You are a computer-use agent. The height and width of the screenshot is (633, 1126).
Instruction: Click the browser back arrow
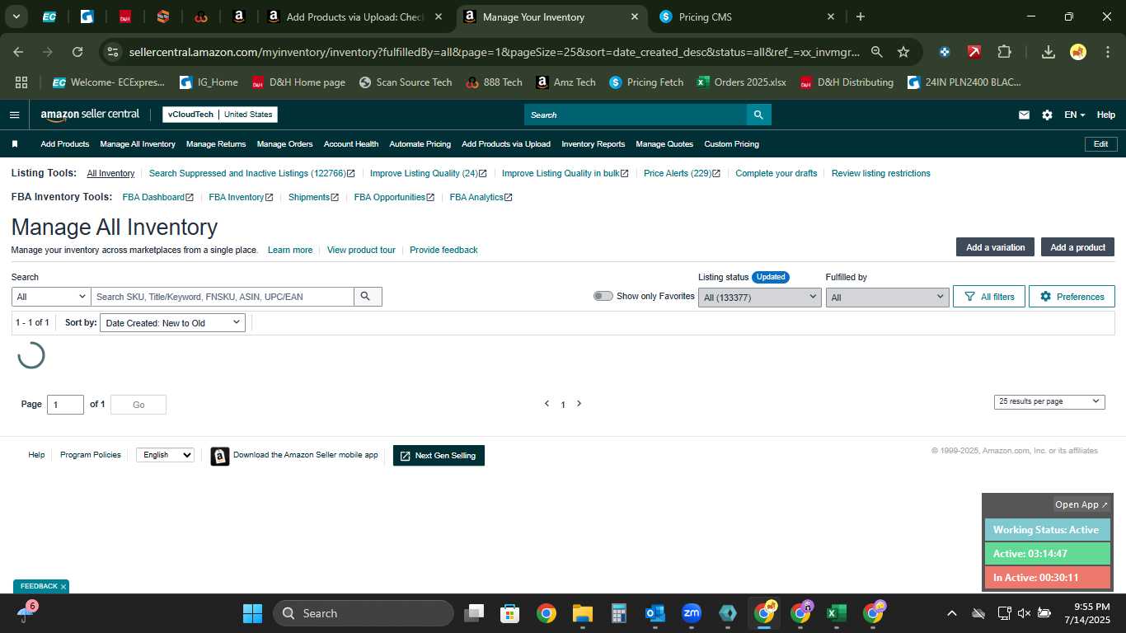[x=18, y=52]
